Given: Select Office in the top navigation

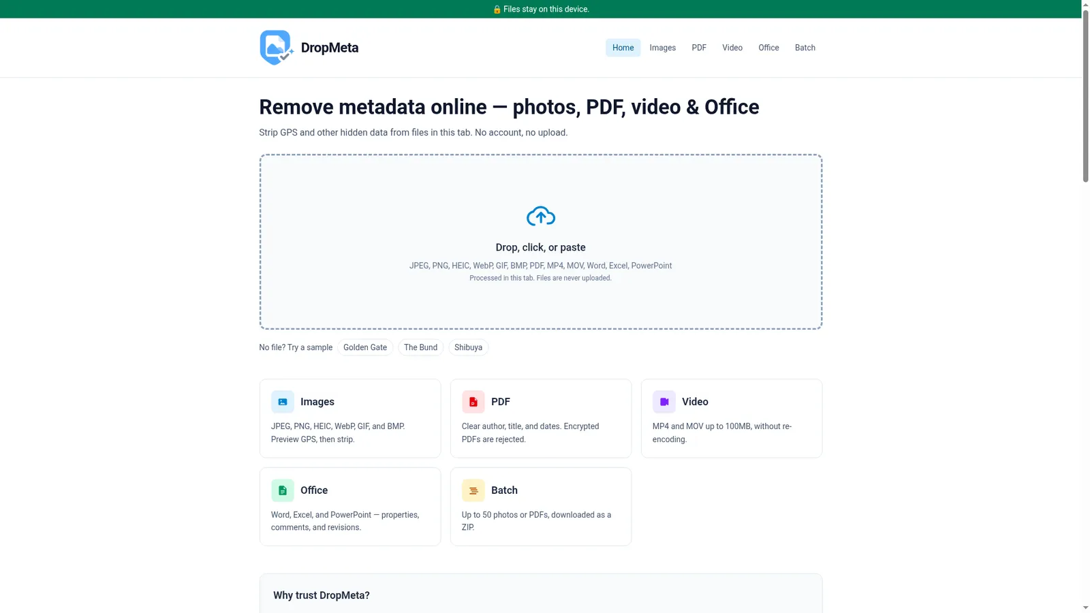Looking at the screenshot, I should pos(768,48).
